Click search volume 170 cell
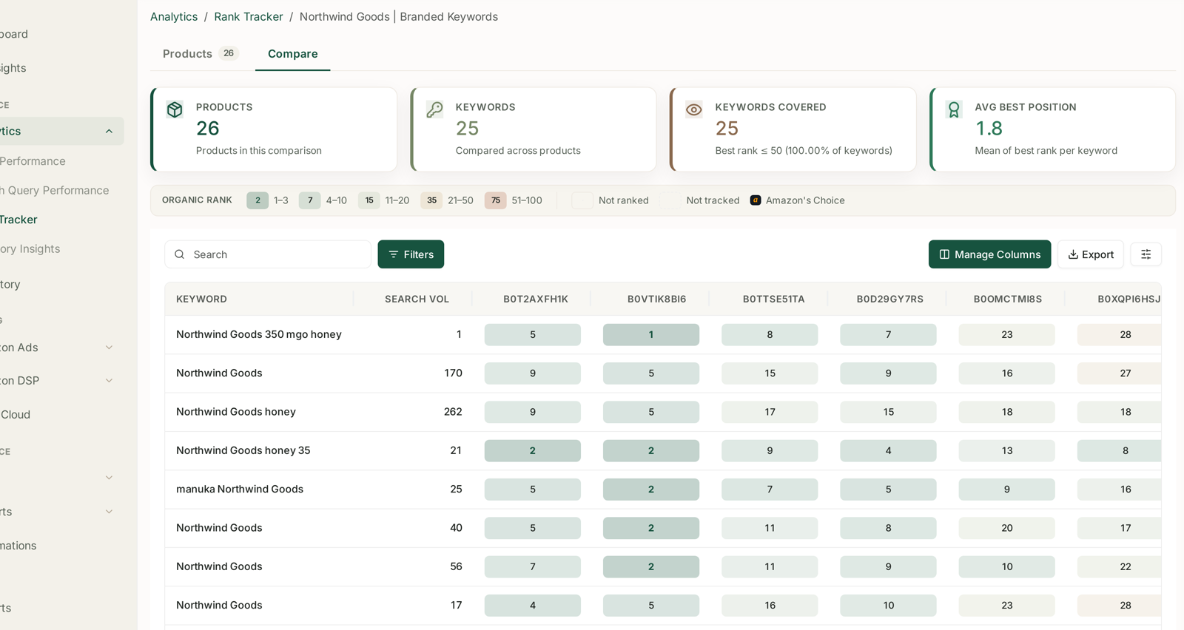This screenshot has width=1184, height=630. point(453,373)
